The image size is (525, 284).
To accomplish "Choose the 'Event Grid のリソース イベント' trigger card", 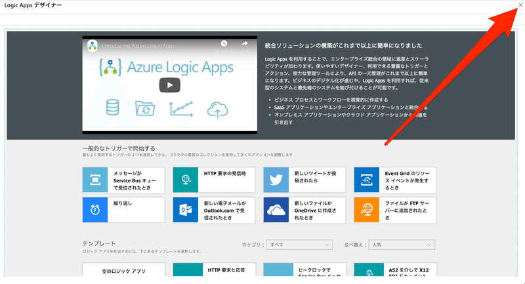I will (395, 180).
